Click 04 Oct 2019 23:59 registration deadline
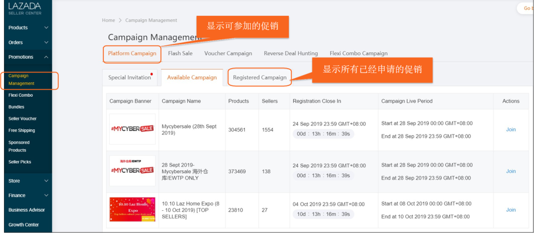The image size is (534, 233). pos(329,204)
